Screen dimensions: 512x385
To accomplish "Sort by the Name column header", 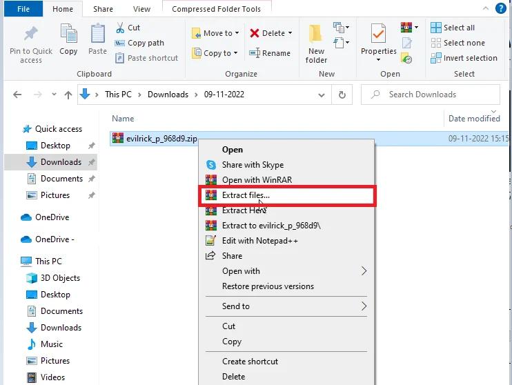I will pos(123,119).
